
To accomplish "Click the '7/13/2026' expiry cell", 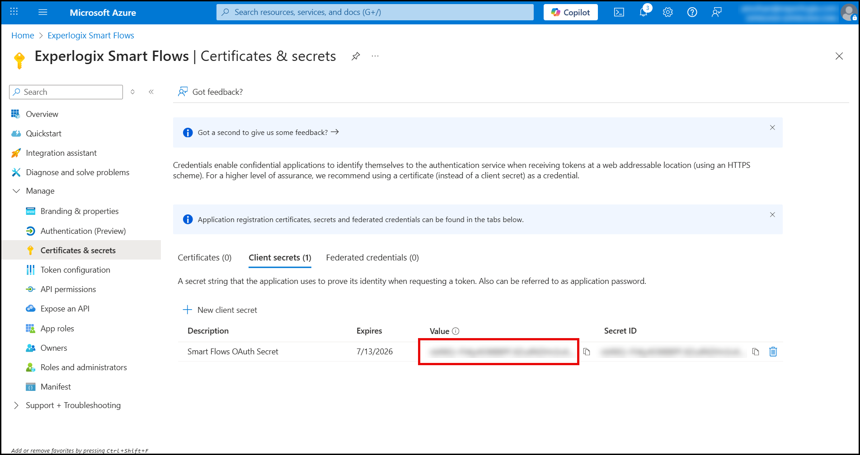I will 375,352.
